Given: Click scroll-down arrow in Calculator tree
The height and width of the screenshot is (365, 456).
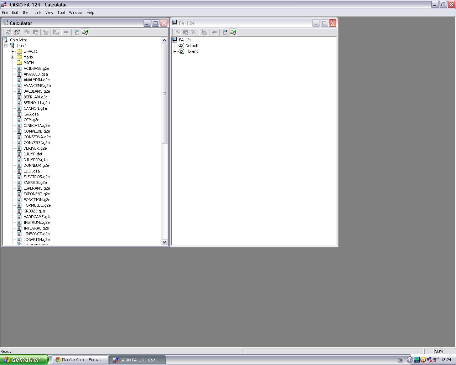Looking at the screenshot, I should 164,242.
